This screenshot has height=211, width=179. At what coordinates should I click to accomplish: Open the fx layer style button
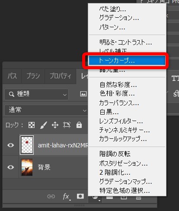point(66,196)
